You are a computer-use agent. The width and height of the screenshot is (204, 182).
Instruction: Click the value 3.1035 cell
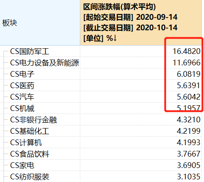coord(189,177)
